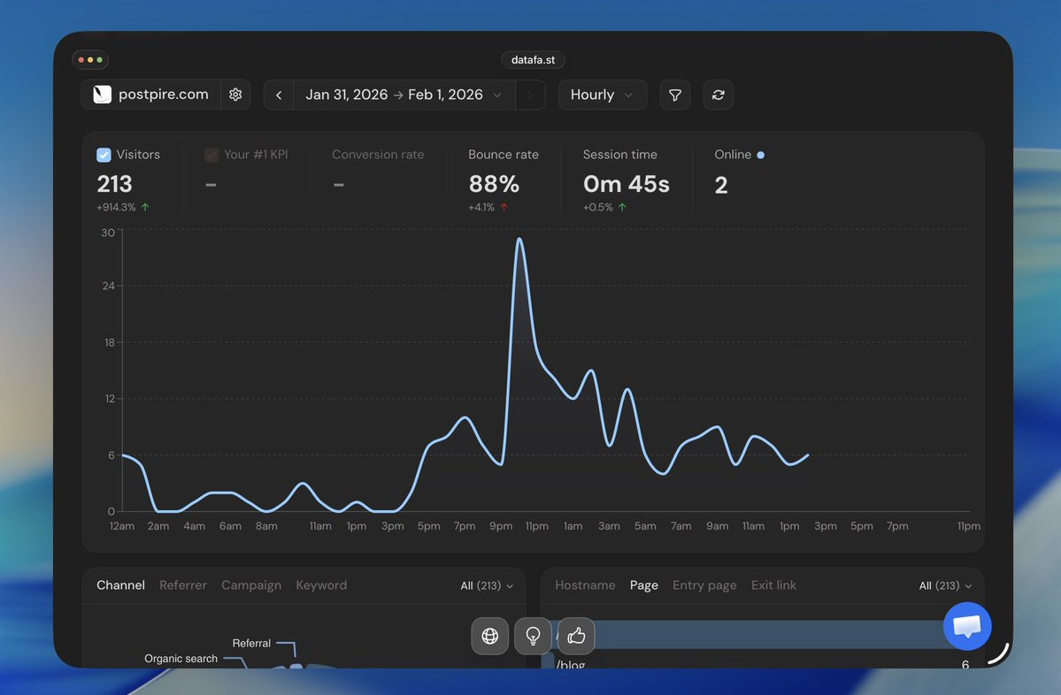Click the macOS window traffic light buttons

(x=90, y=59)
